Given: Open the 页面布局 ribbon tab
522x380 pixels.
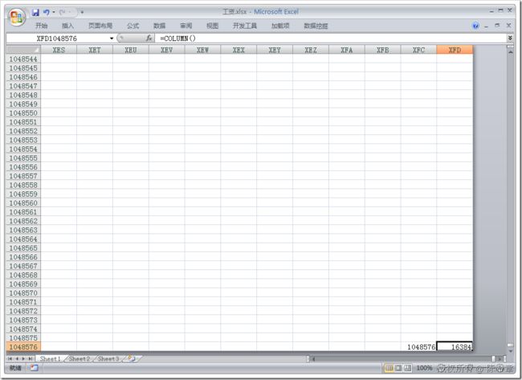Looking at the screenshot, I should point(100,26).
